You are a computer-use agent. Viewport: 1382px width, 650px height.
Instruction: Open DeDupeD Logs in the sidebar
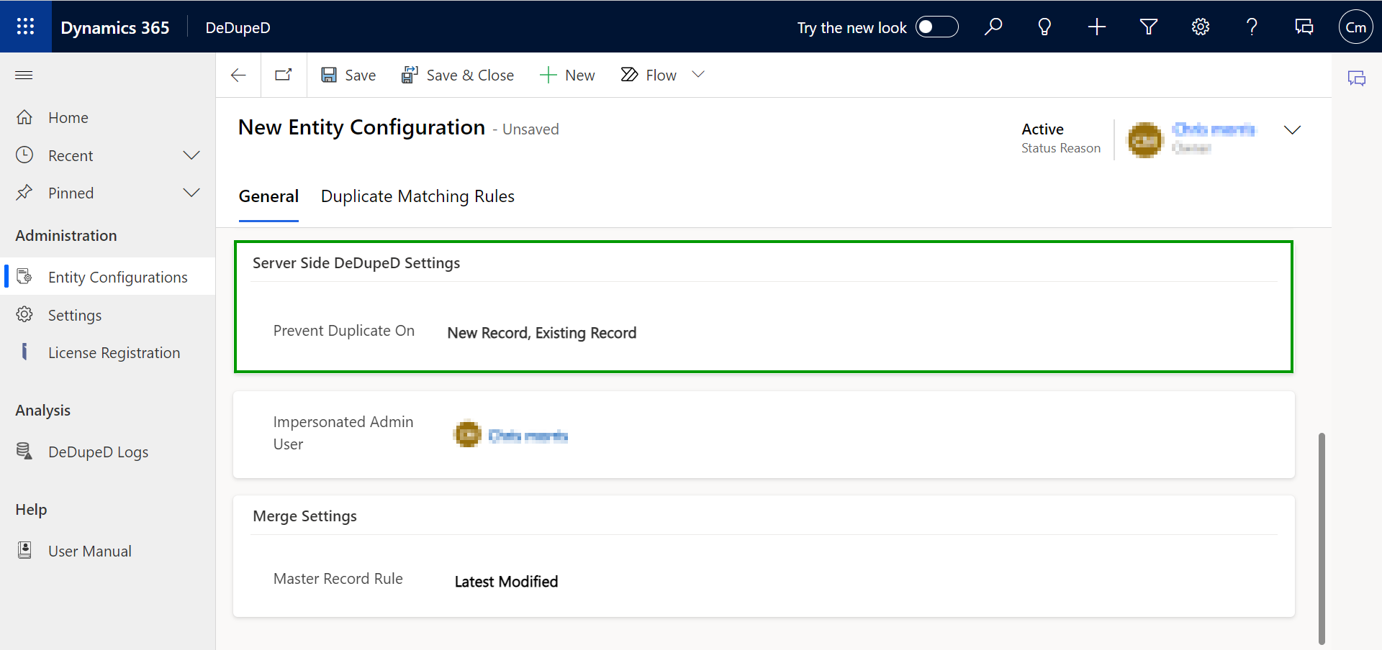[x=108, y=452]
